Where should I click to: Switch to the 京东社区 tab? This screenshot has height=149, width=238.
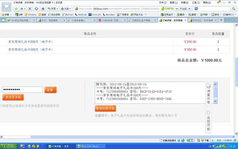203,20
